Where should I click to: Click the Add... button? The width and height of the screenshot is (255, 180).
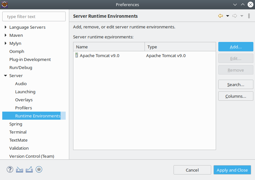(236, 47)
